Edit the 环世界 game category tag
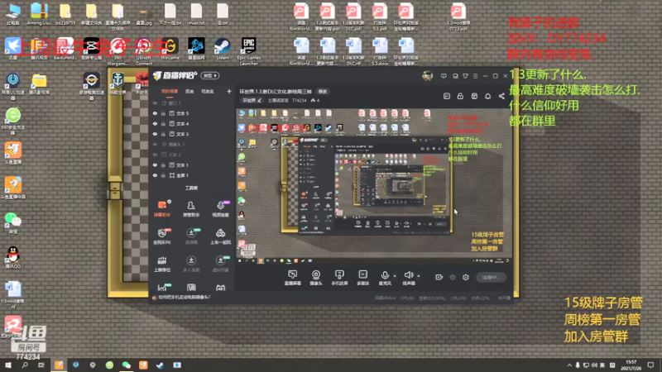Viewport: 662px width, 372px height. point(252,100)
